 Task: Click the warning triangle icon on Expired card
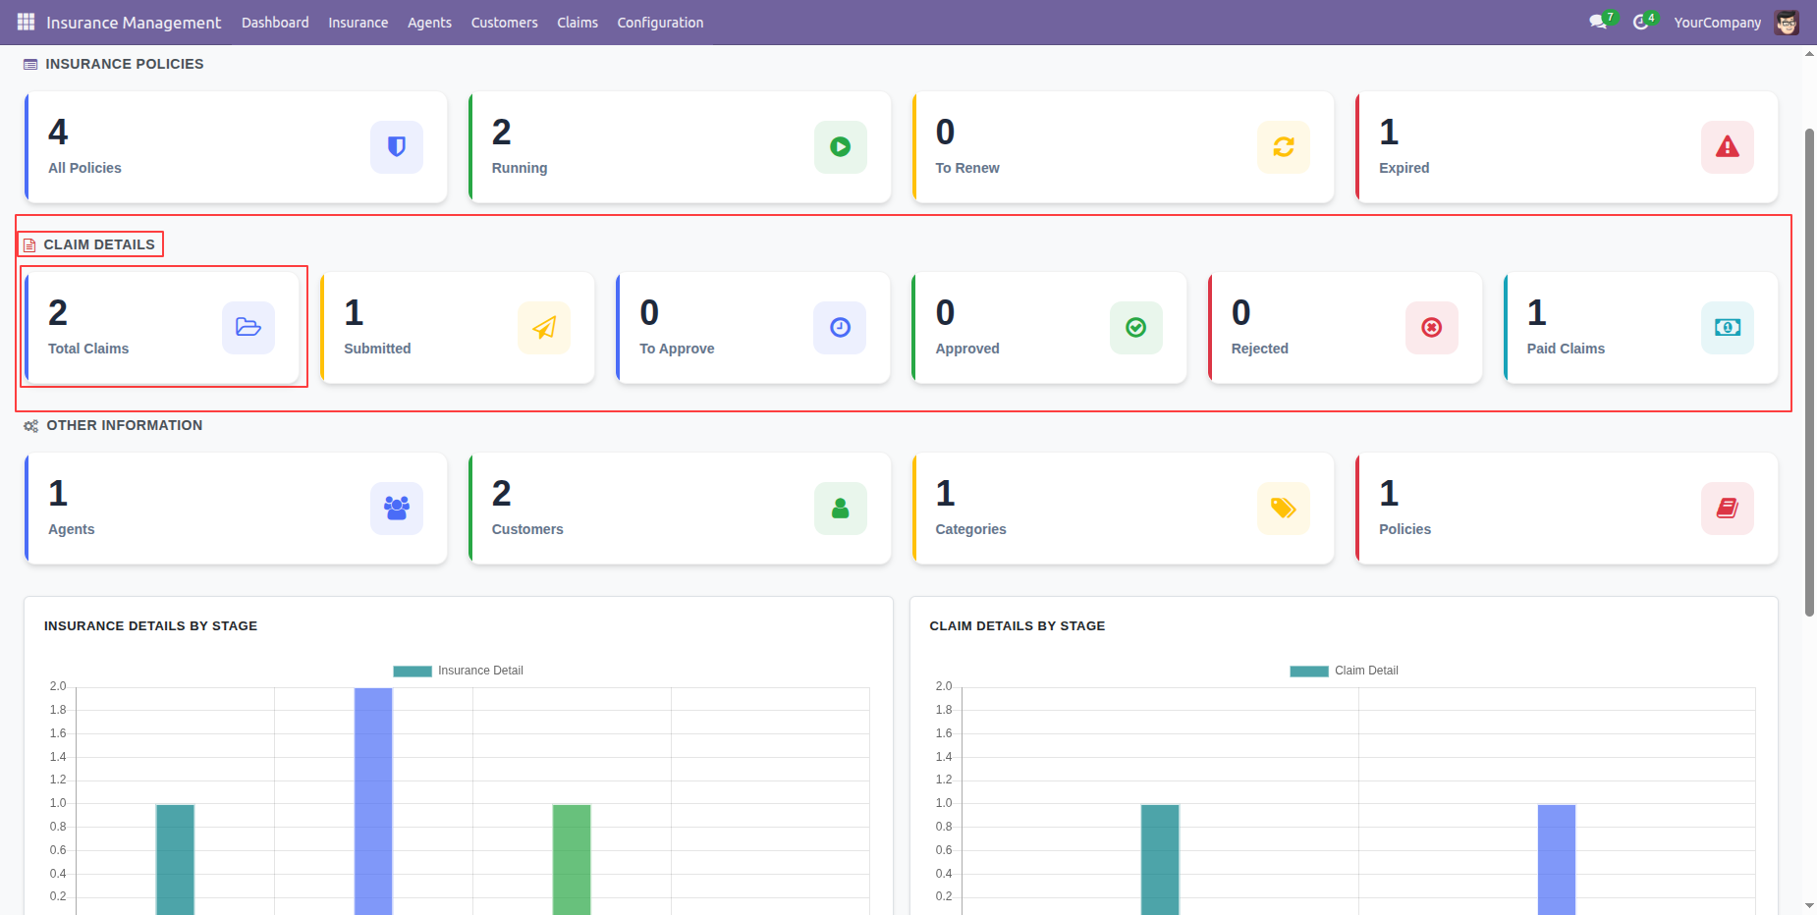(x=1728, y=147)
